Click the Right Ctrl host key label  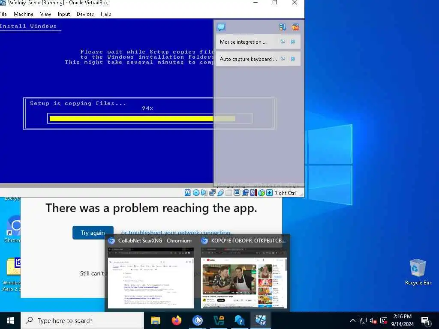pyautogui.click(x=285, y=193)
